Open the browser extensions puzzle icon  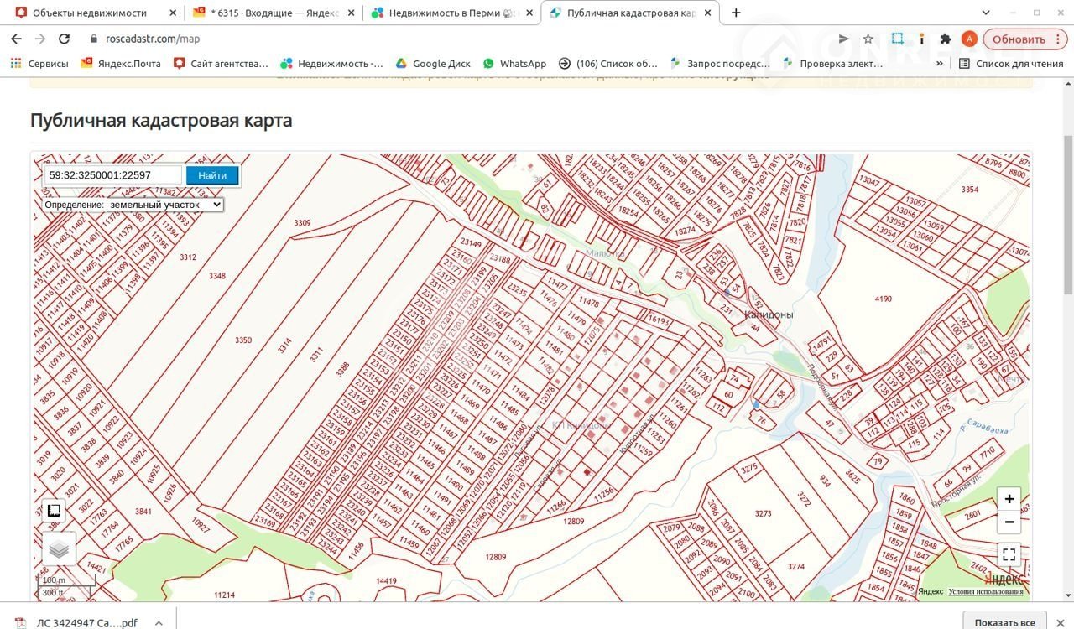(x=946, y=39)
